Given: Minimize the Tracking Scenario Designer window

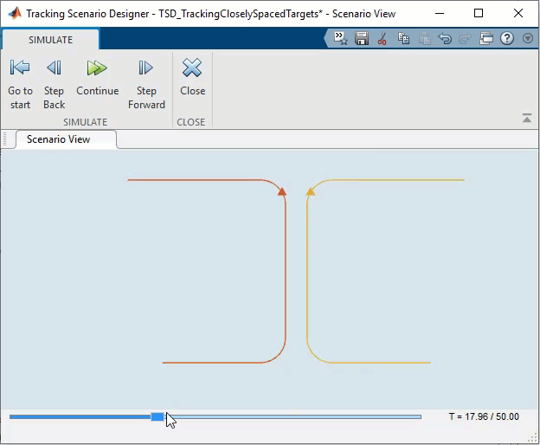Looking at the screenshot, I should click(440, 14).
